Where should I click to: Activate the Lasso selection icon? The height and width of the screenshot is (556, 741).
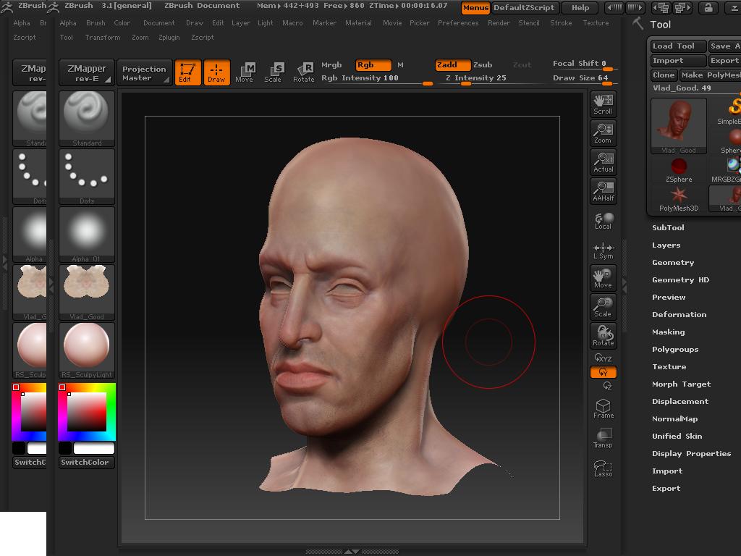[x=603, y=467]
